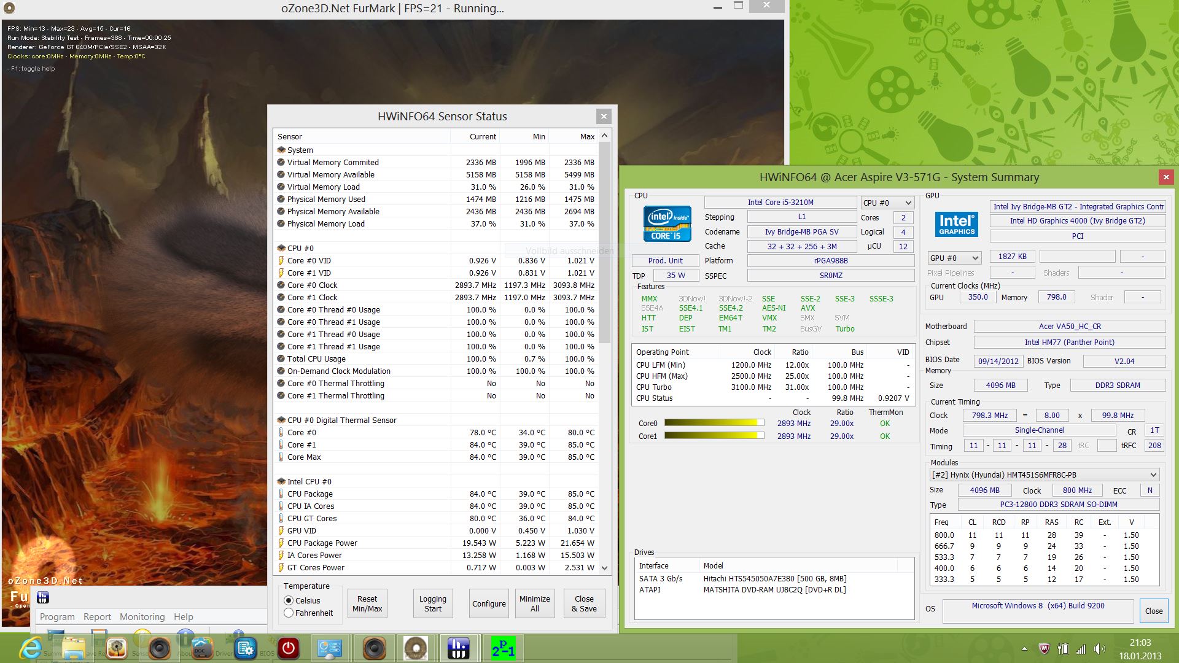Click the Reset Min/Max button
The width and height of the screenshot is (1179, 663).
[367, 603]
